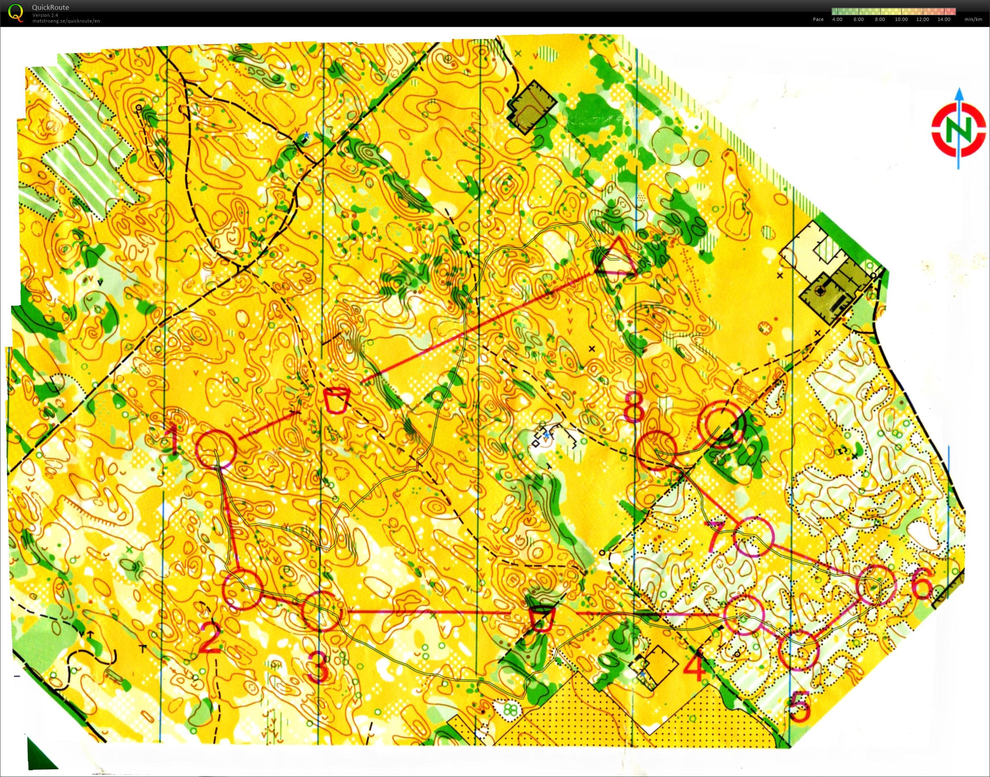The height and width of the screenshot is (777, 990).
Task: Select control circle number 5
Action: coord(798,651)
